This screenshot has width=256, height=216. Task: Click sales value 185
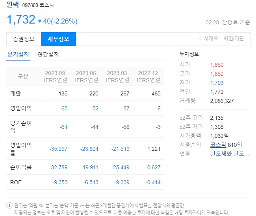[63, 93]
